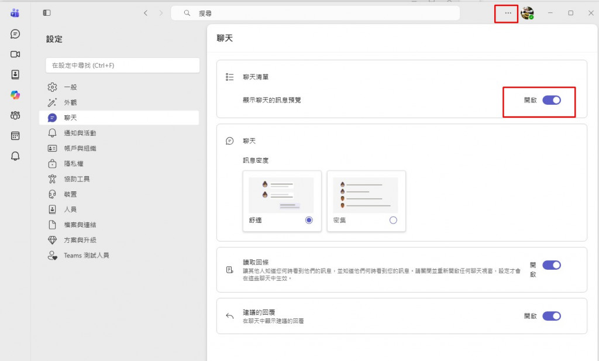Open the 外觀 settings section
The width and height of the screenshot is (599, 361).
click(119, 102)
